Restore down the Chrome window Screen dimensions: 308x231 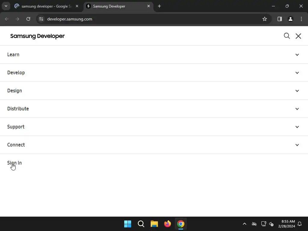coord(287,6)
